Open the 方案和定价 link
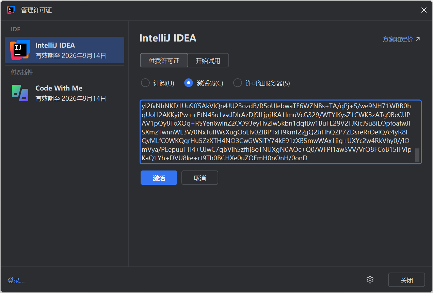433x293 pixels. point(401,39)
